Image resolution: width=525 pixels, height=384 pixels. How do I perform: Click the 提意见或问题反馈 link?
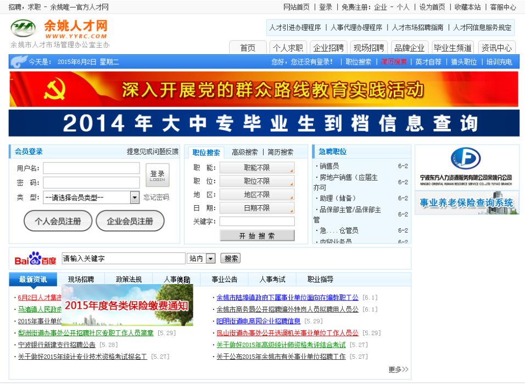[x=152, y=151]
